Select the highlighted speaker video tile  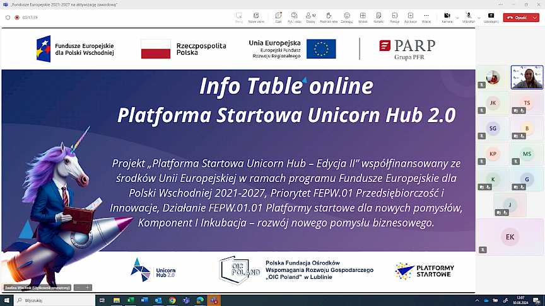pos(527,77)
